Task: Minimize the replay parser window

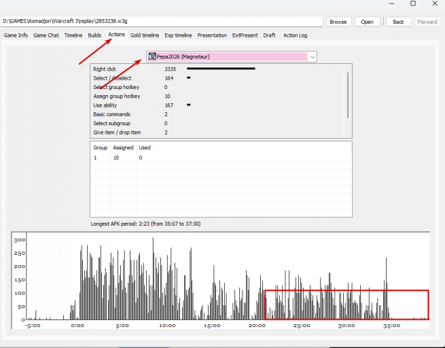Action: (x=392, y=3)
